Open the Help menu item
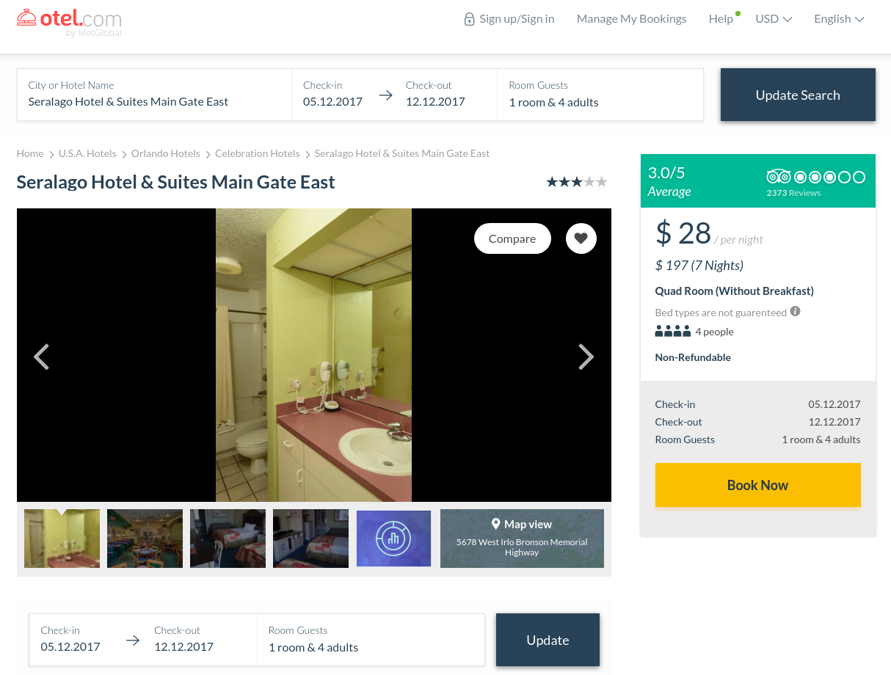Viewport: 891px width, 675px height. (x=721, y=19)
